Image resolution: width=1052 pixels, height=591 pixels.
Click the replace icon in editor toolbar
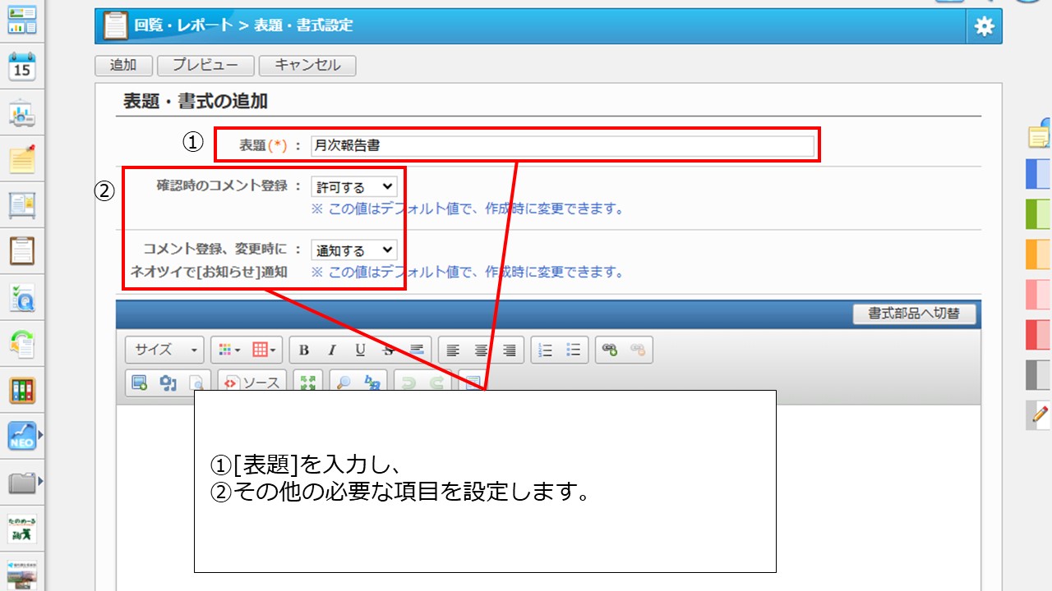pos(373,383)
